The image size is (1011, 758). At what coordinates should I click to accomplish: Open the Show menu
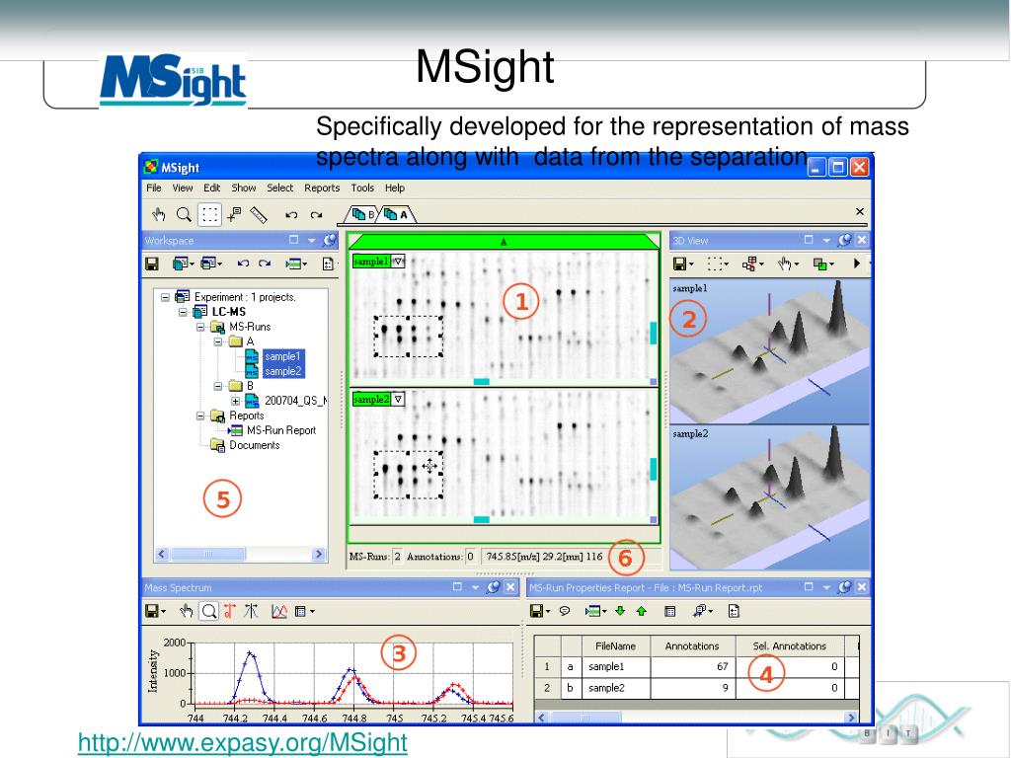[244, 188]
